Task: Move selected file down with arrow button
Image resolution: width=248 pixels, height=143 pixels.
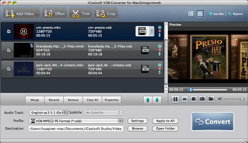Action: [x=157, y=100]
